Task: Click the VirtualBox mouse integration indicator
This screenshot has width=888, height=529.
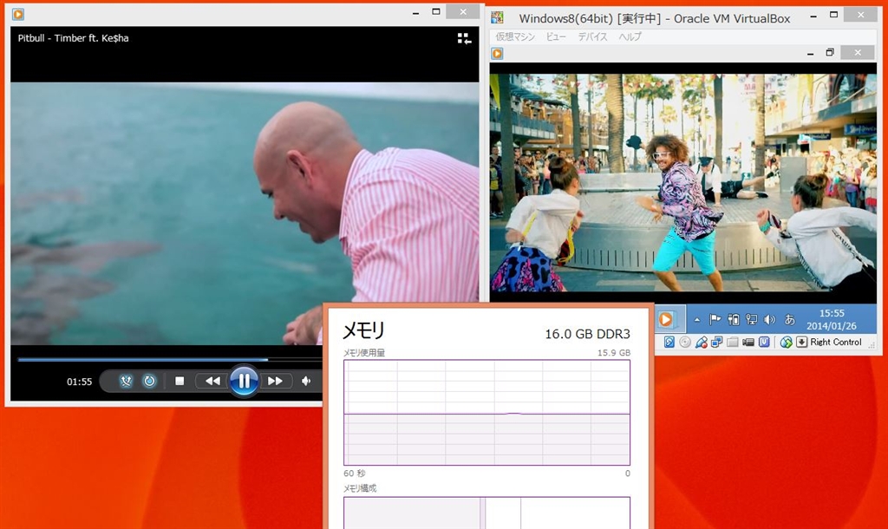Action: pos(786,342)
